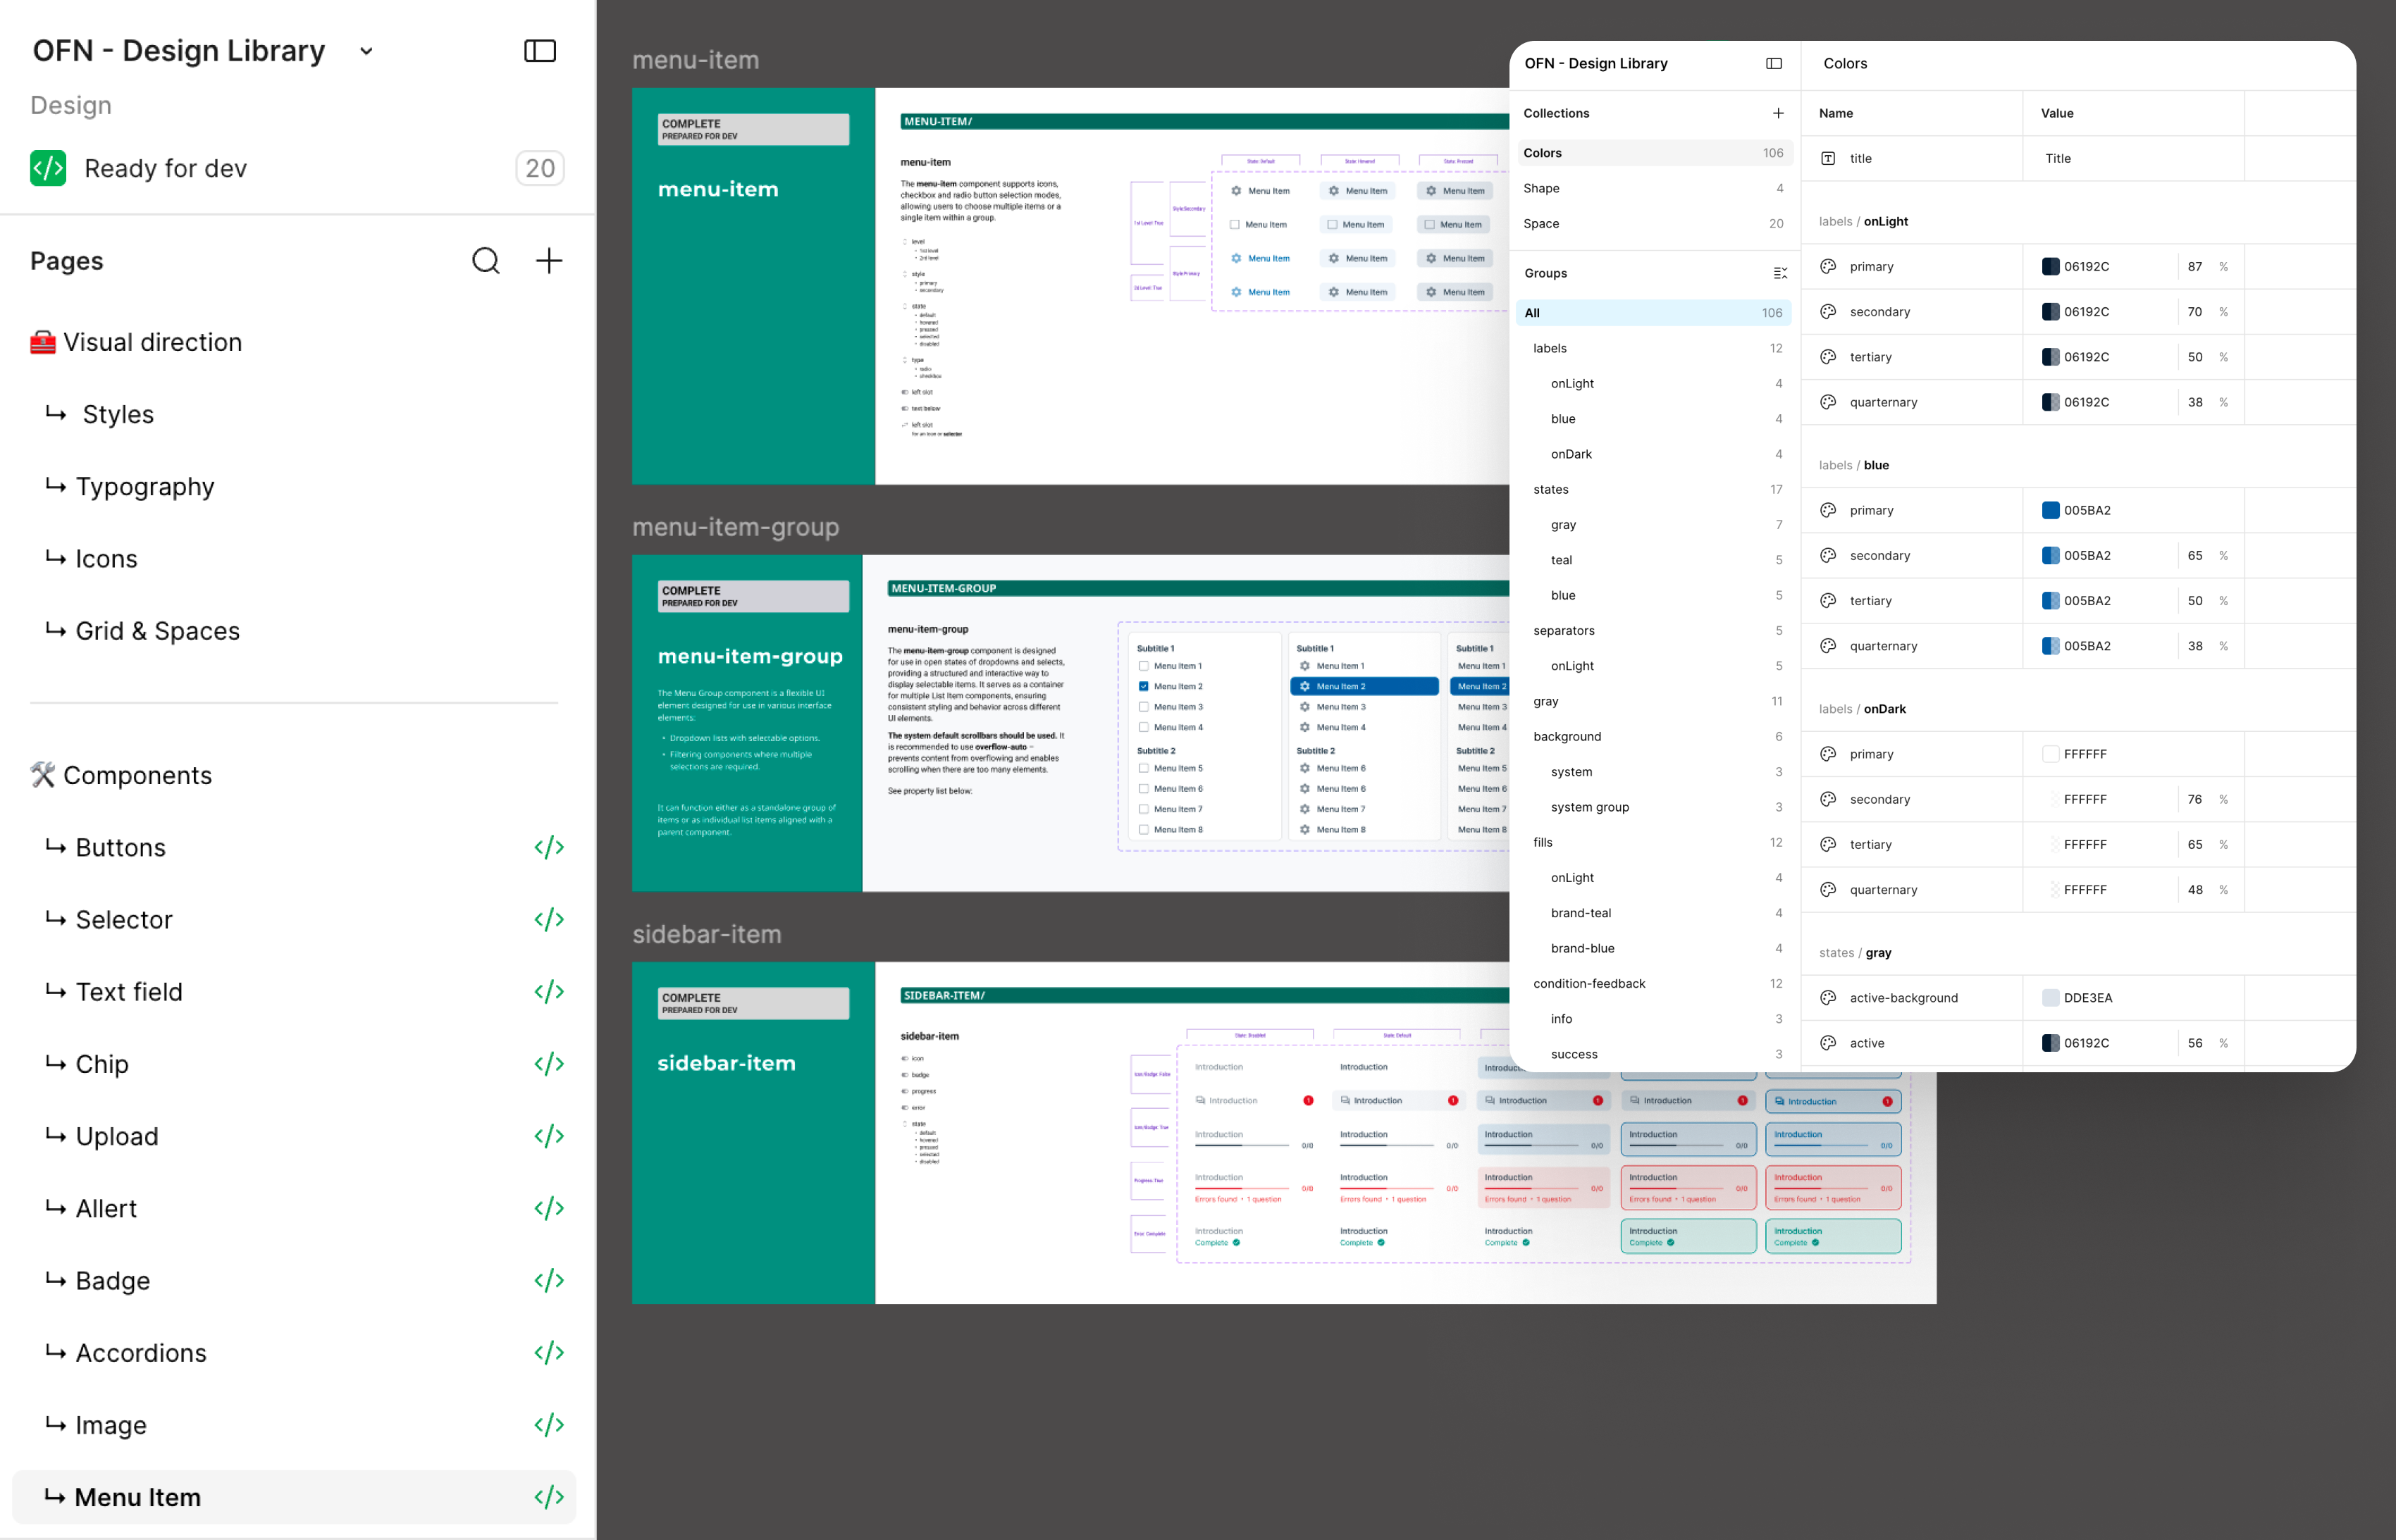Screen dimensions: 2396x1540
Task: Check the Menu Item 5 checkbox
Action: coord(1143,768)
